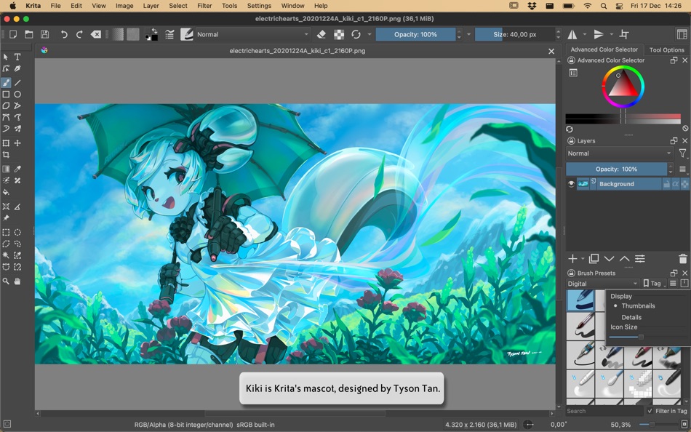Select Details display option
This screenshot has width=691, height=432.
click(631, 317)
